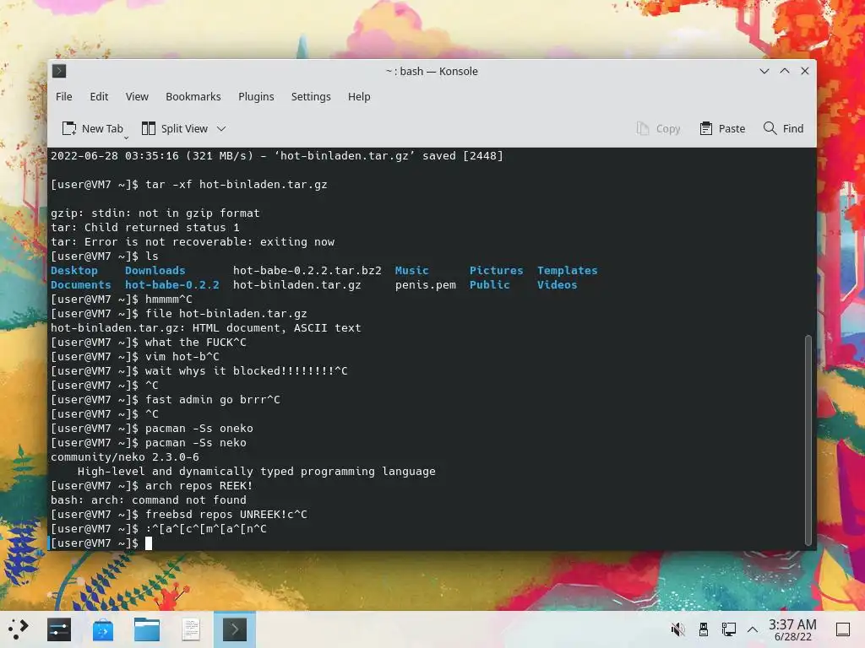Close the Konsole window

click(x=805, y=71)
